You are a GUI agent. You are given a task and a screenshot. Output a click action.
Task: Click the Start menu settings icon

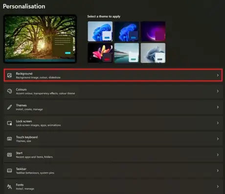pos(9,155)
